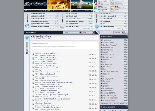Click the red-blue MECCS icon
Screen dimensions: 155x111
(95, 4)
